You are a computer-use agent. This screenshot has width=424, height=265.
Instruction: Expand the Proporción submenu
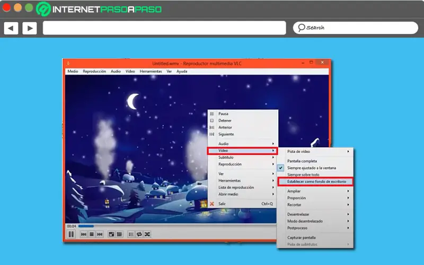click(315, 198)
